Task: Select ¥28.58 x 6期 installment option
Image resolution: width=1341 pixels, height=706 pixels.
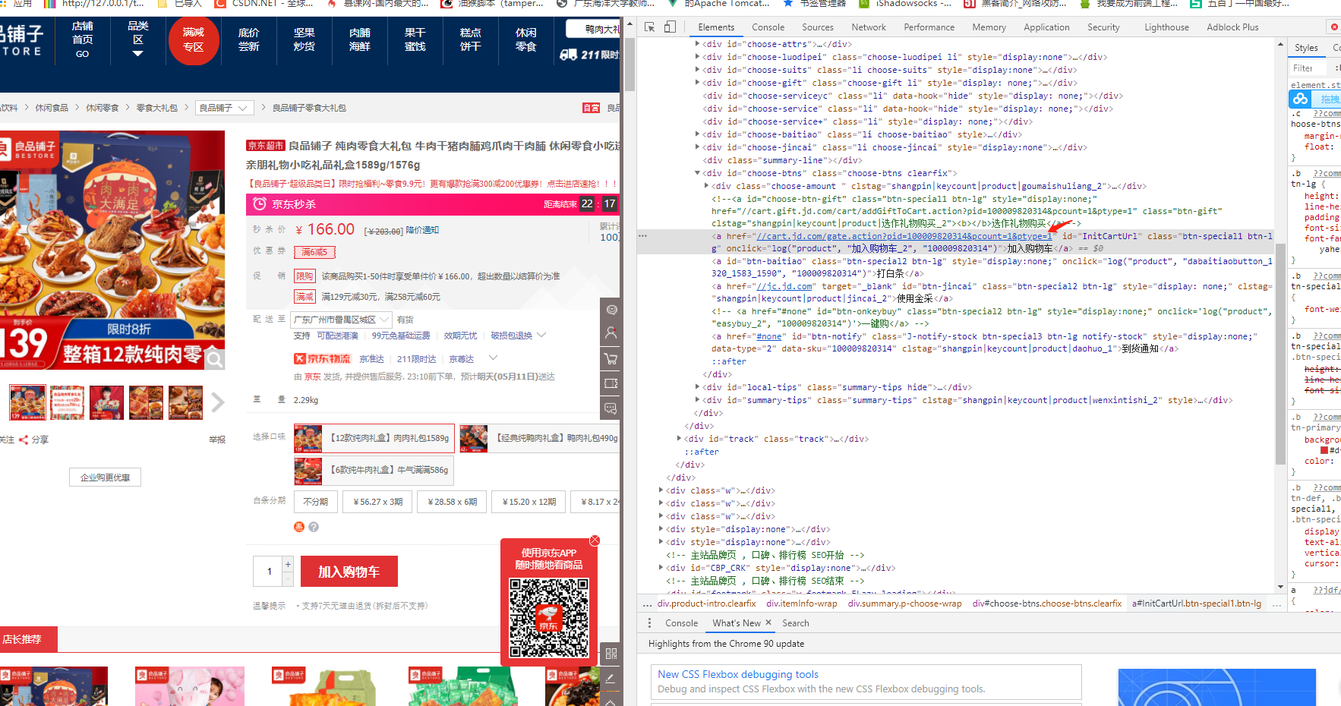Action: click(x=453, y=502)
